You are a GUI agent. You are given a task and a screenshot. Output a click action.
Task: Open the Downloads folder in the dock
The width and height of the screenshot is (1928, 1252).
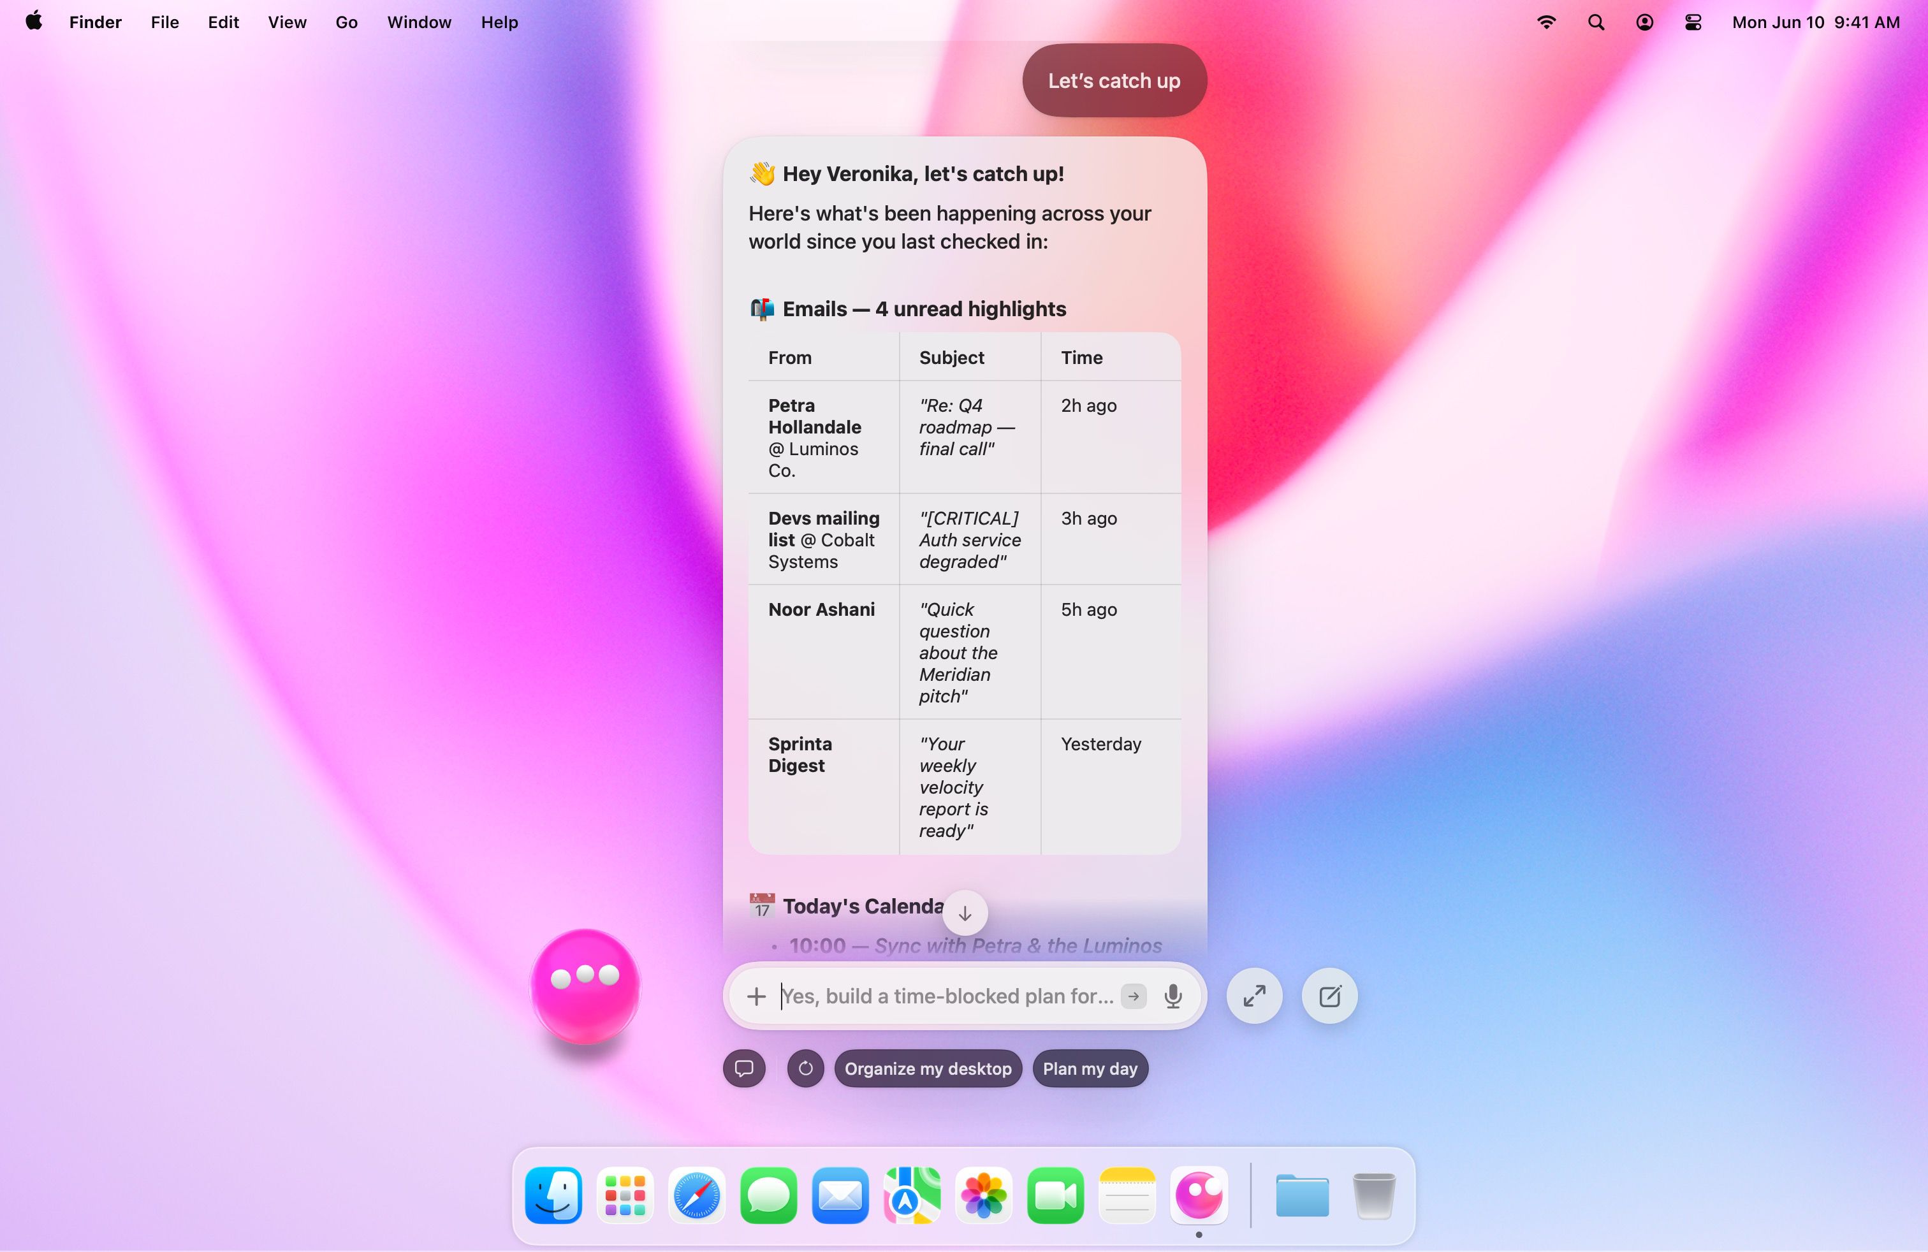(1302, 1195)
